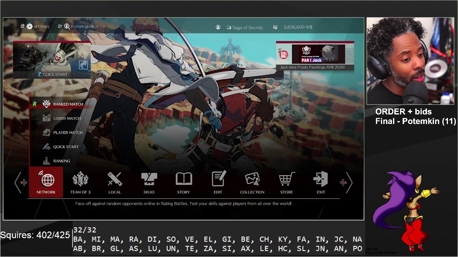The image size is (458, 257).
Task: Open the Store shopping cart icon
Action: (x=287, y=179)
